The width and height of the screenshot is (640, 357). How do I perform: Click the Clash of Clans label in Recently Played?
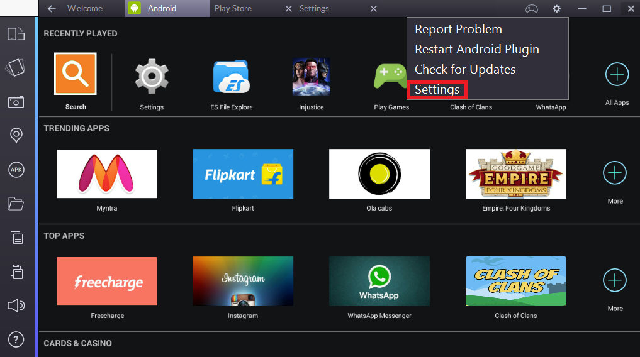coord(471,107)
